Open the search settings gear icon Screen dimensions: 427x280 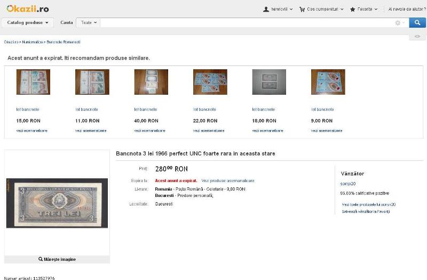coord(398,23)
